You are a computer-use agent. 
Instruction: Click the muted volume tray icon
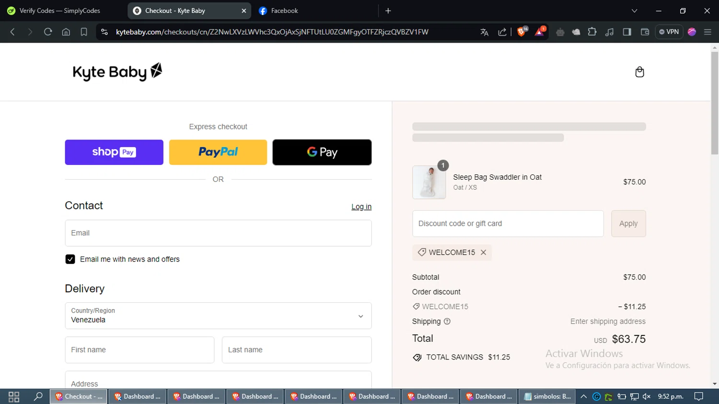[647, 396]
